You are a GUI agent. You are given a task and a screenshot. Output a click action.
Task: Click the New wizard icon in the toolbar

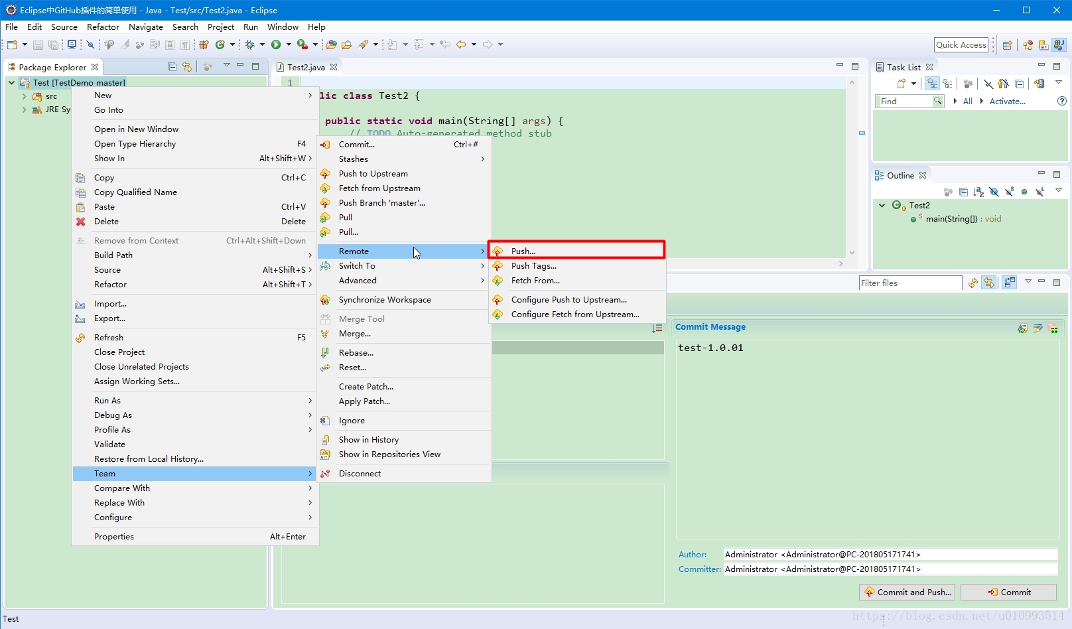click(x=12, y=44)
